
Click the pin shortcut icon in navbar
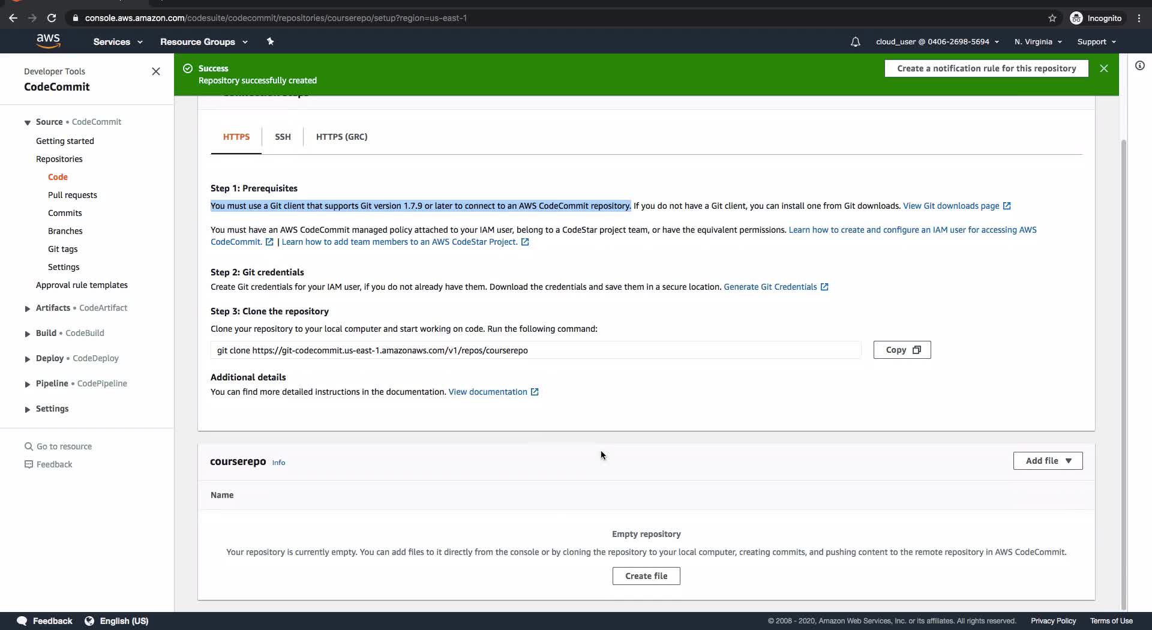270,41
